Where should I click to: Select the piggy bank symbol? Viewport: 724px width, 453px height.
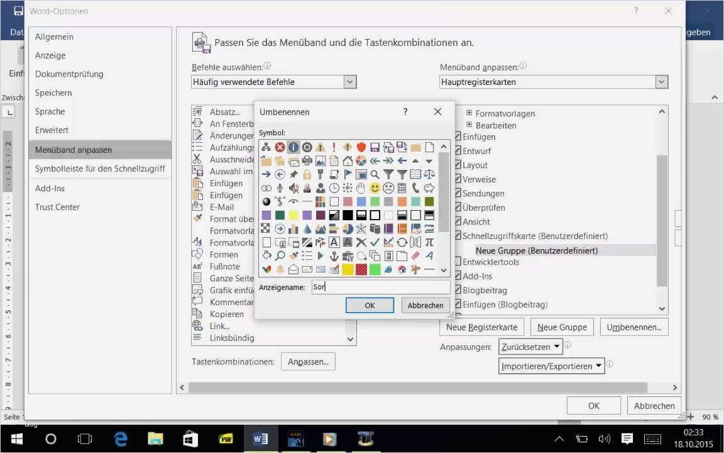(x=430, y=188)
